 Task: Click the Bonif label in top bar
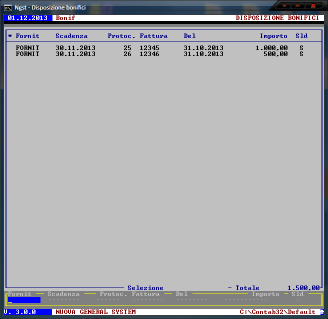65,18
